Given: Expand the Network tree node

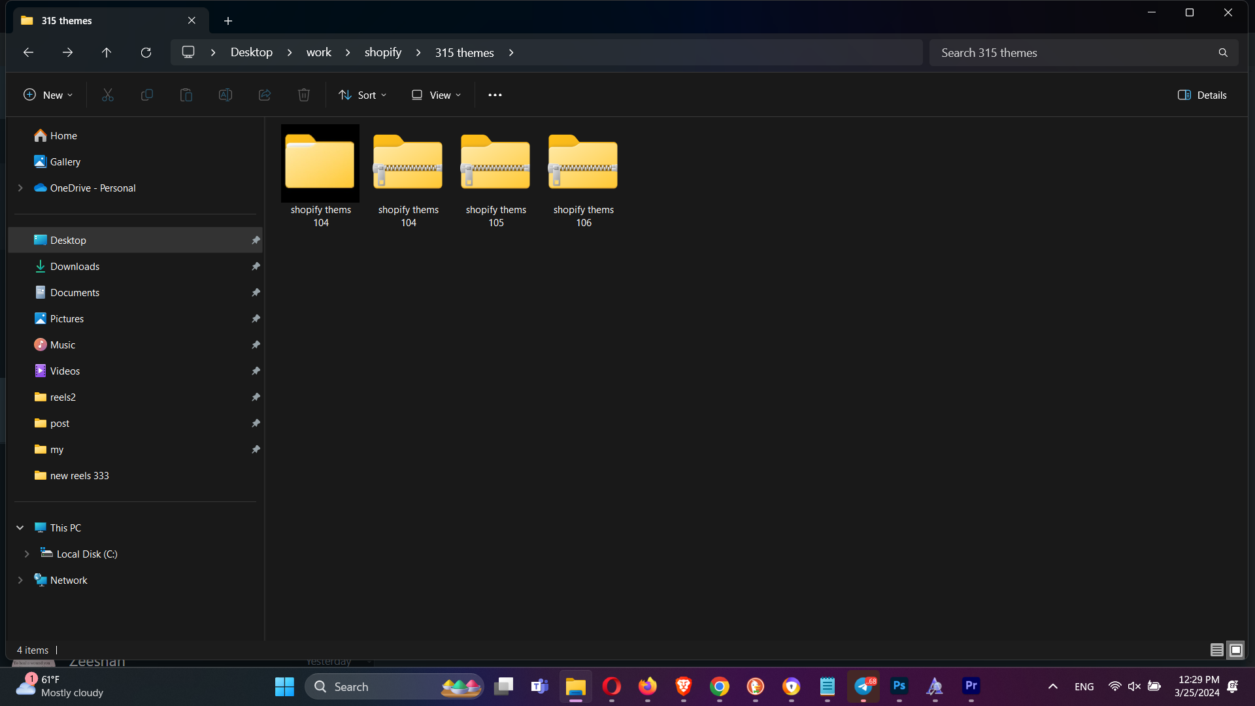Looking at the screenshot, I should pos(20,580).
